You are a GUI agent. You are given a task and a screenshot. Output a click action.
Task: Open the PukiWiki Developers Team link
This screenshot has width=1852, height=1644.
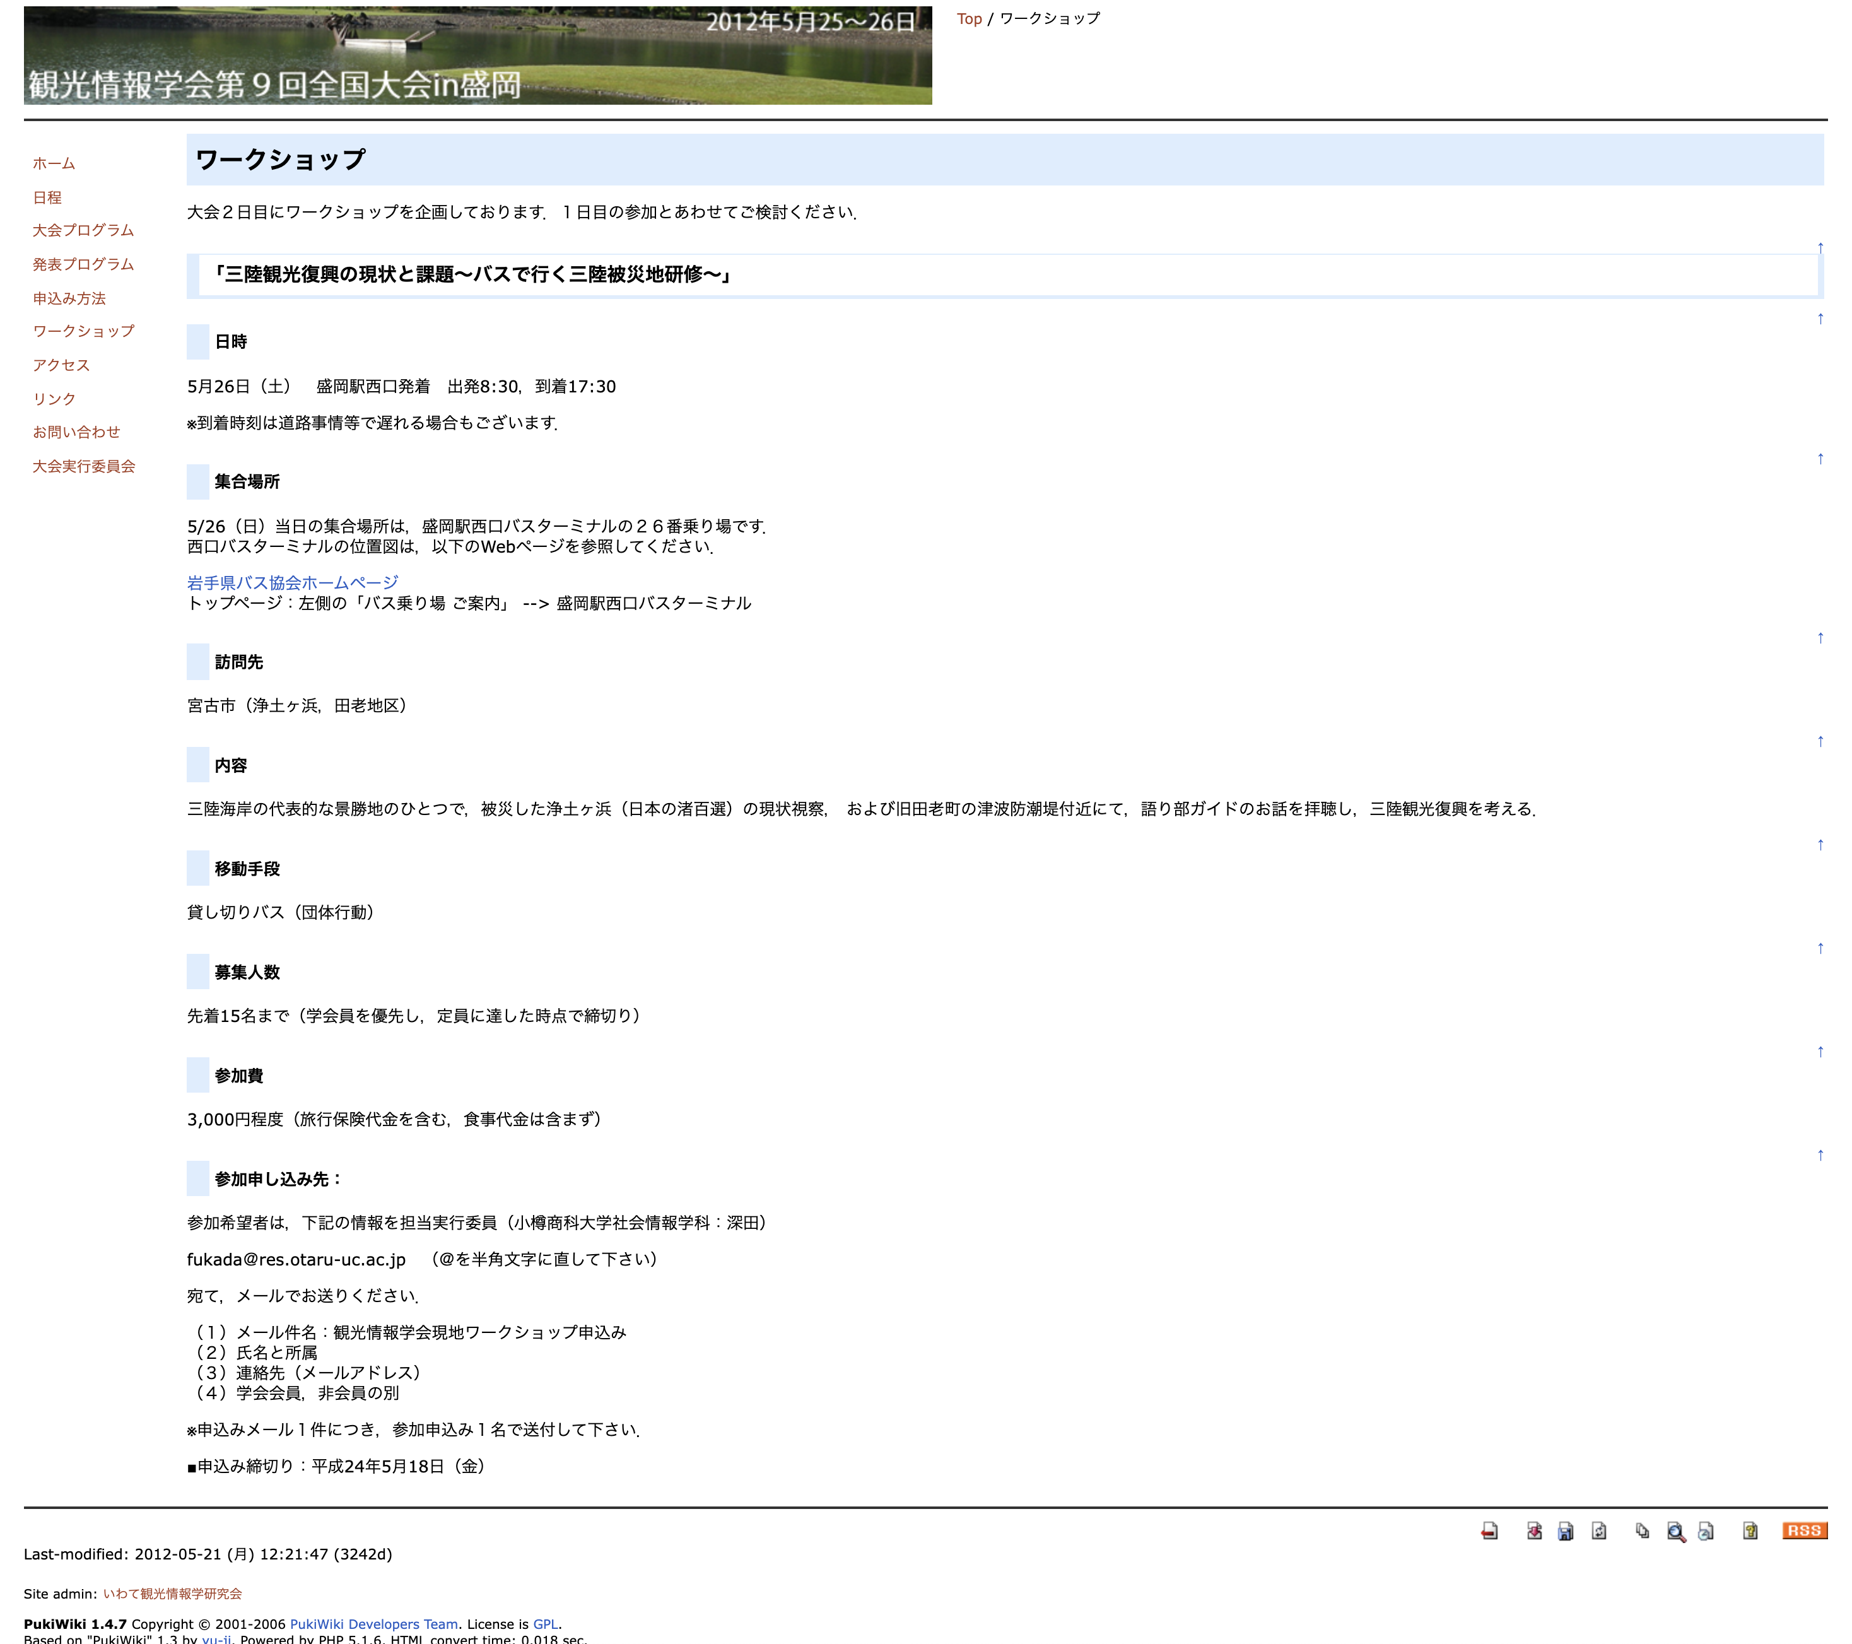373,1624
